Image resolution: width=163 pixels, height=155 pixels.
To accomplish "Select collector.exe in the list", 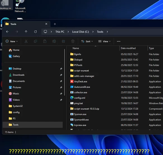I will (x=79, y=92).
